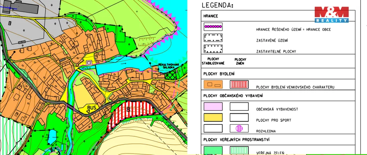Viewport: 367px width, 155px height.
Task: Pick the red striped housing change swatch
Action: click(239, 84)
